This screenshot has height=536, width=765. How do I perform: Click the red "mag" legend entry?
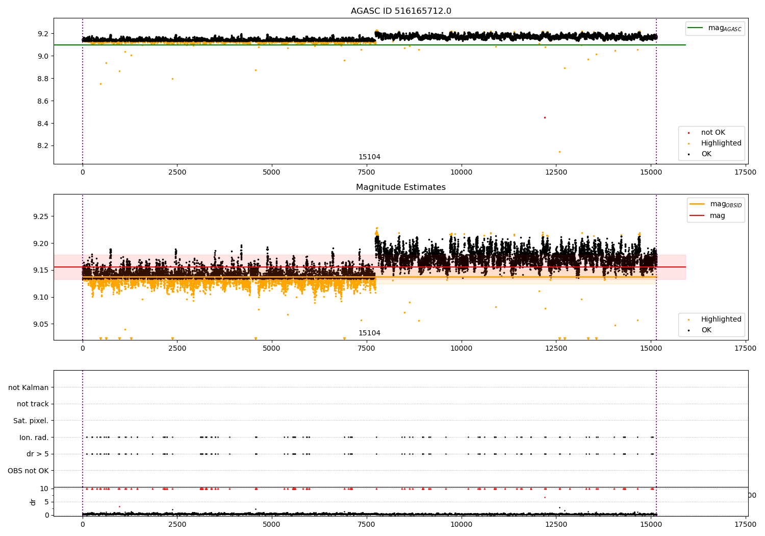pos(708,216)
